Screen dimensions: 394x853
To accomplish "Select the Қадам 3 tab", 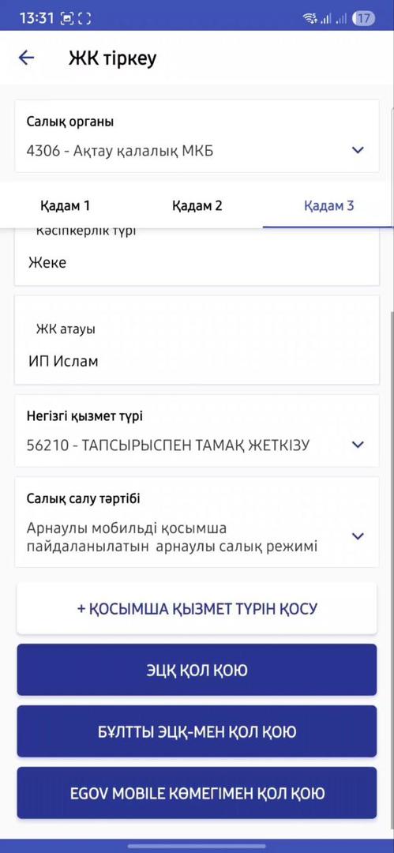I will coord(328,205).
